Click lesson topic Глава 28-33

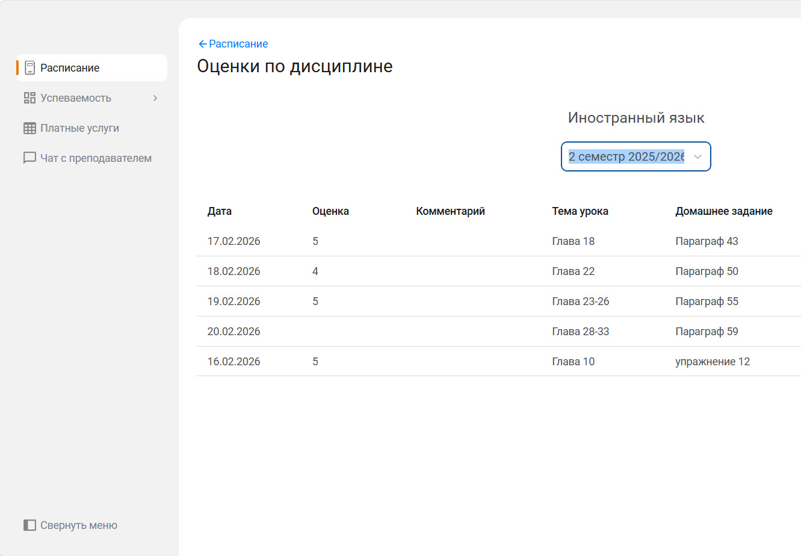click(x=581, y=332)
